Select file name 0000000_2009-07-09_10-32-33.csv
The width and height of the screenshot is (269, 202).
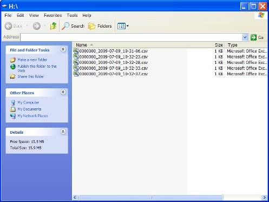[114, 68]
